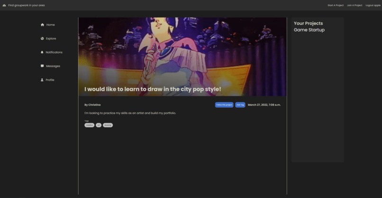This screenshot has height=198, width=382.
Task: Click the 'Your Projects' heading
Action: pos(308,23)
